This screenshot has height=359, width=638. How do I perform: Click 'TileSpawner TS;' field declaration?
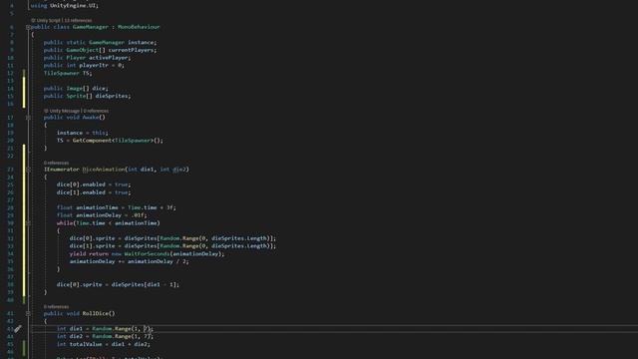68,73
